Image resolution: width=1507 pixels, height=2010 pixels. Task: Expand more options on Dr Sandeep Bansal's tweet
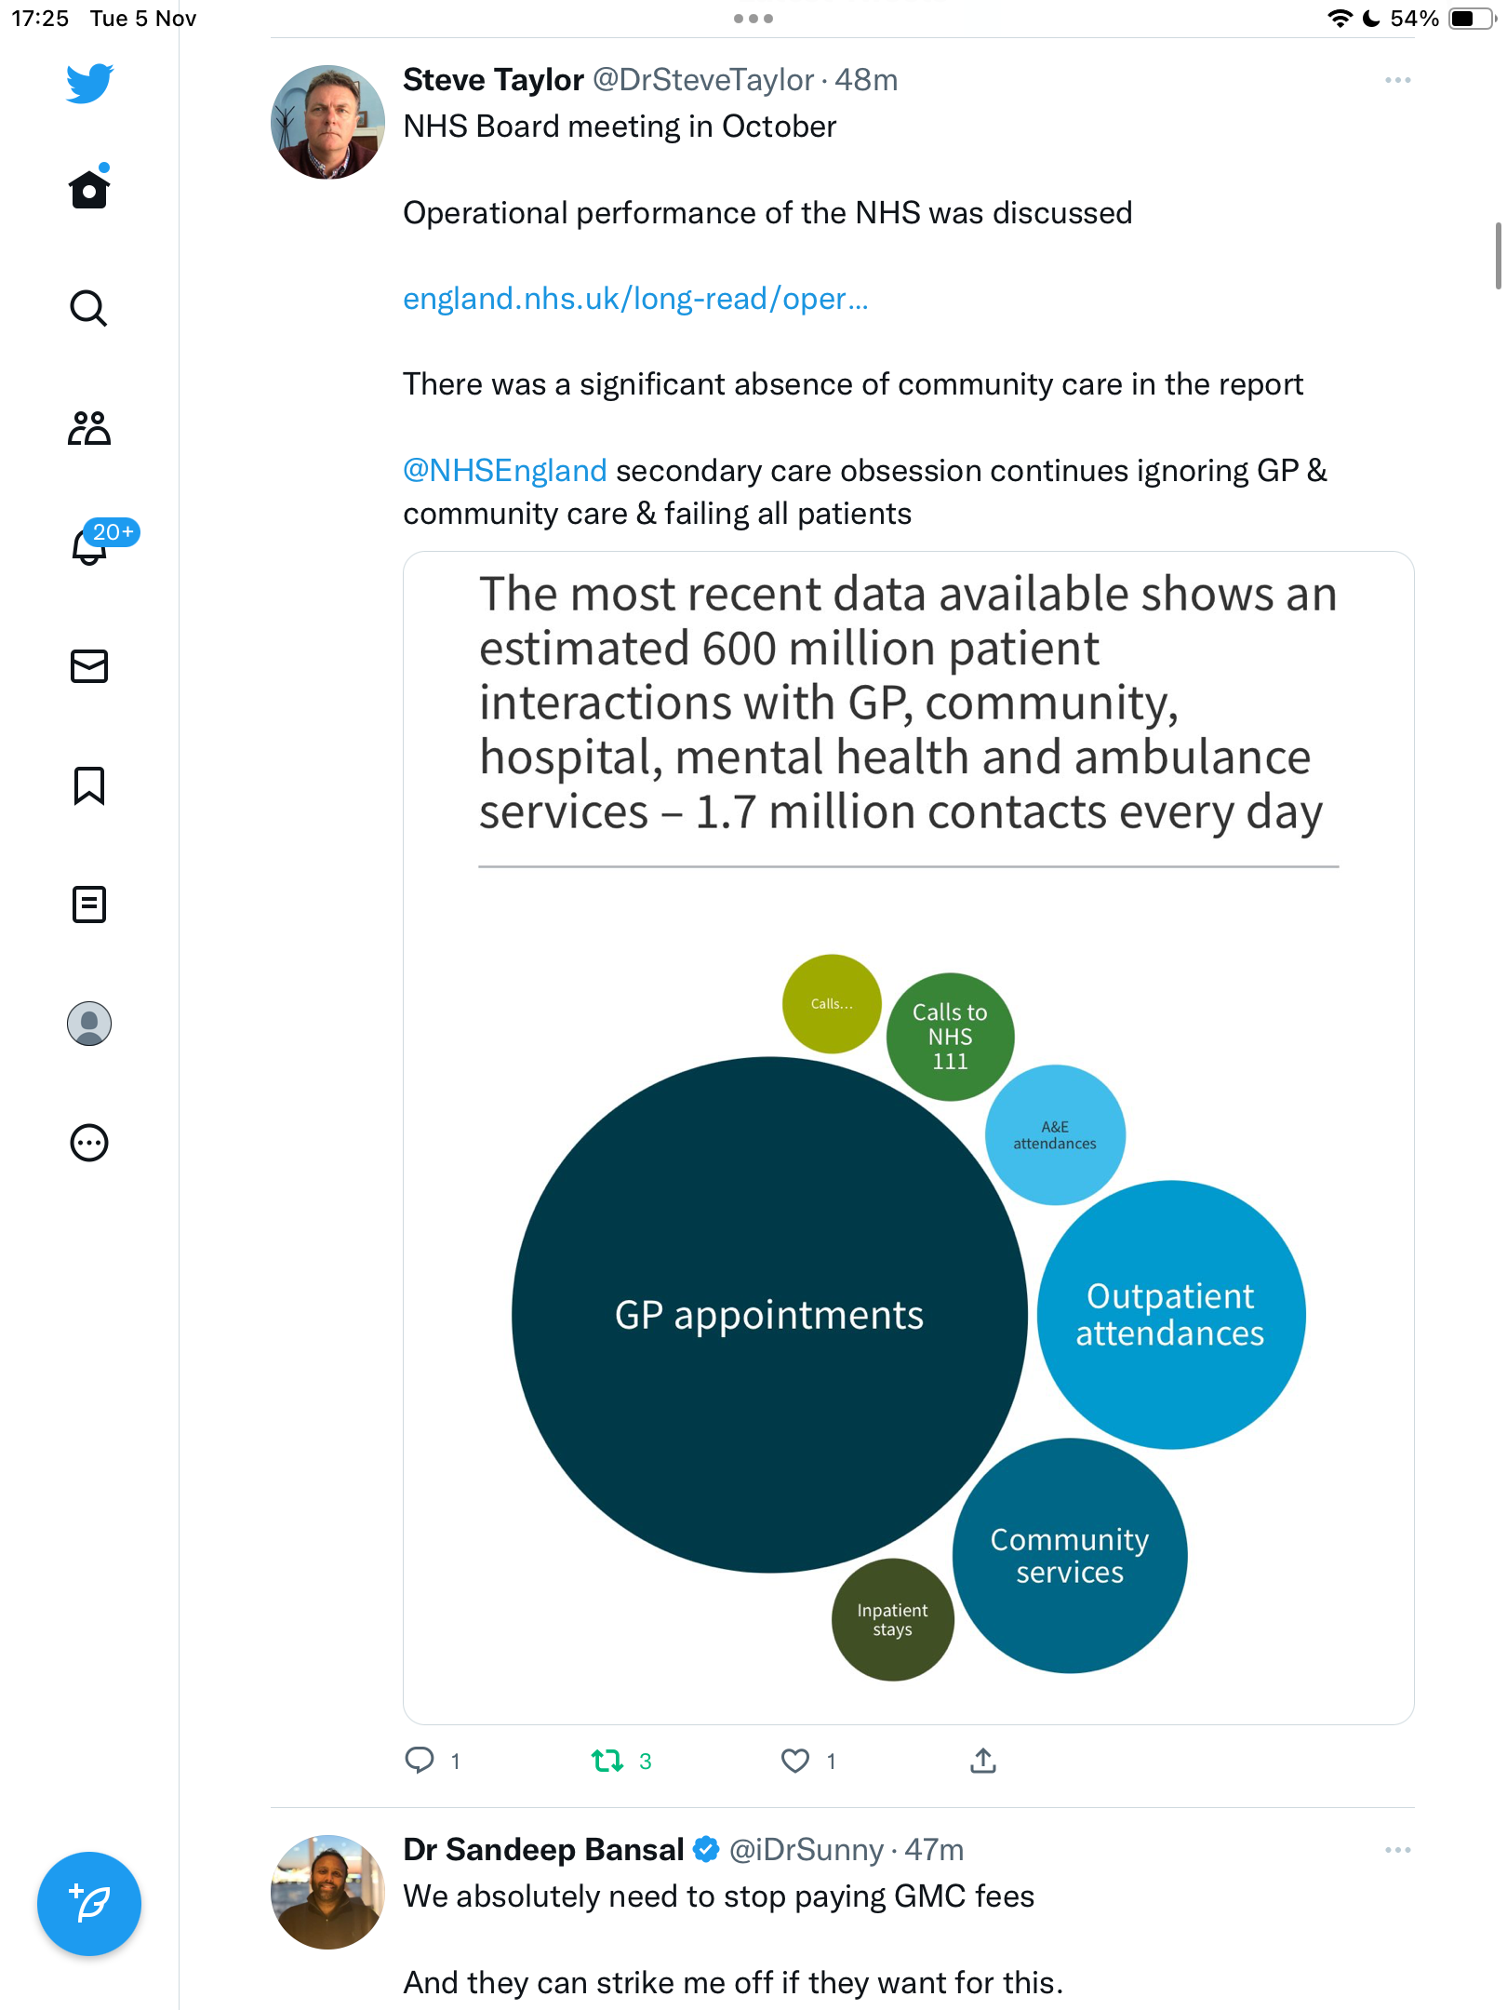point(1397,1850)
